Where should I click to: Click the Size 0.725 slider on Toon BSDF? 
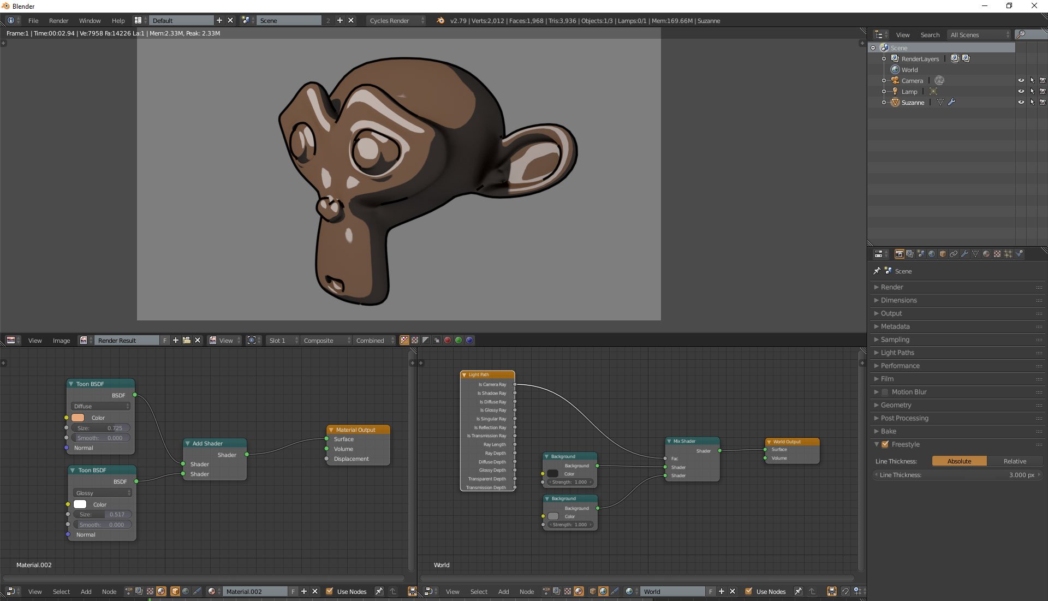click(101, 428)
